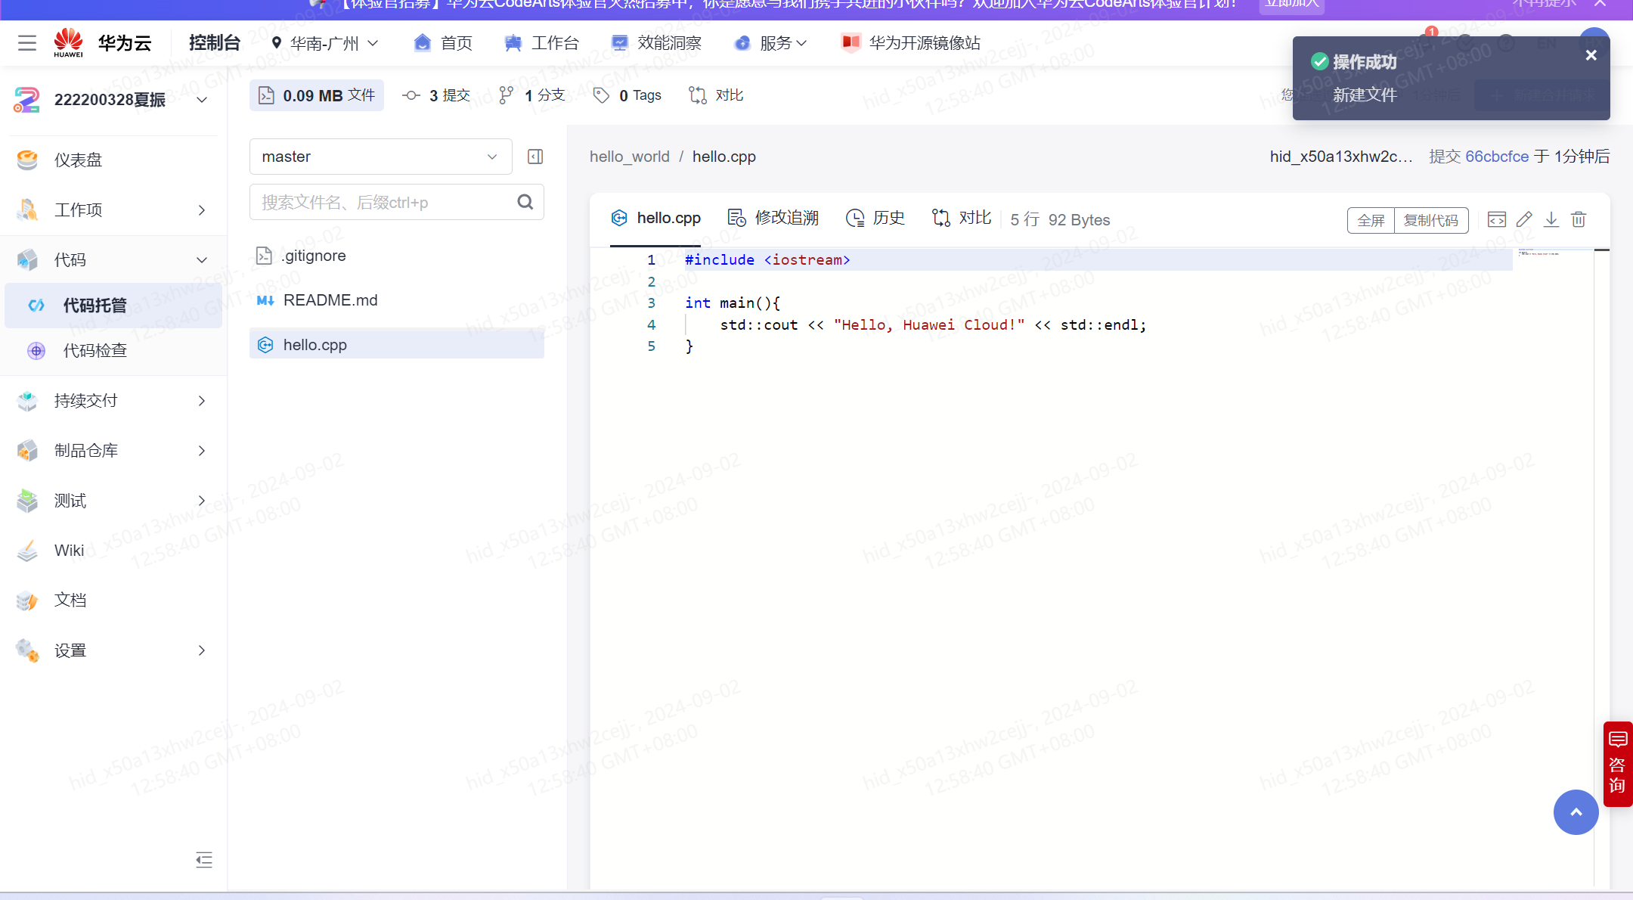Close the 操作成功 notification
This screenshot has height=900, width=1633.
[x=1591, y=55]
